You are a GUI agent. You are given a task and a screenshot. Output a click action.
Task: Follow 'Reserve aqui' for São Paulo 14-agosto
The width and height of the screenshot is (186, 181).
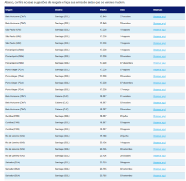coord(159,37)
